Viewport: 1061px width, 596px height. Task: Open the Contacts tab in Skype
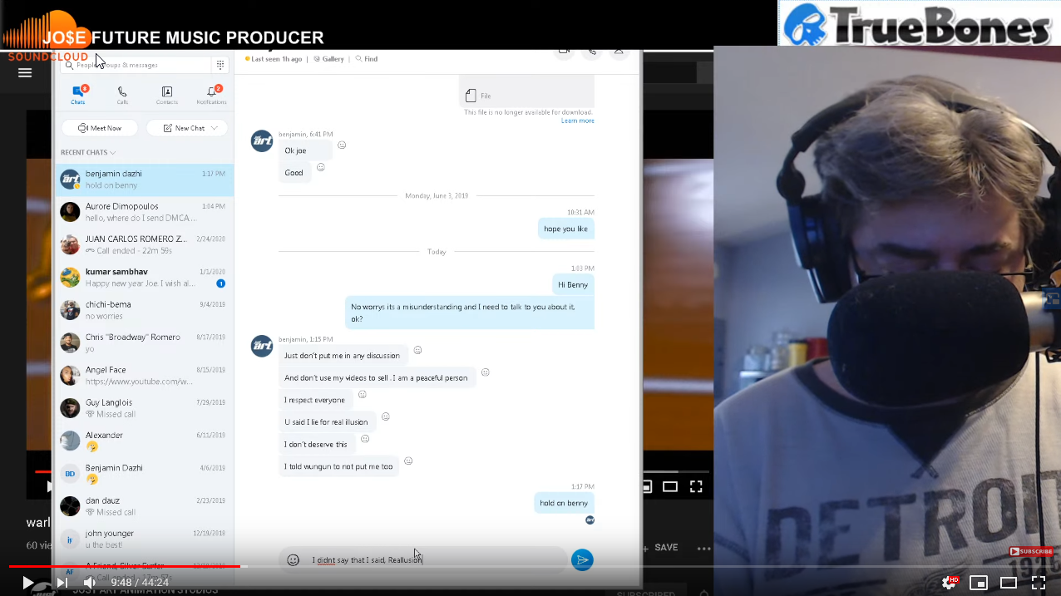click(x=167, y=95)
